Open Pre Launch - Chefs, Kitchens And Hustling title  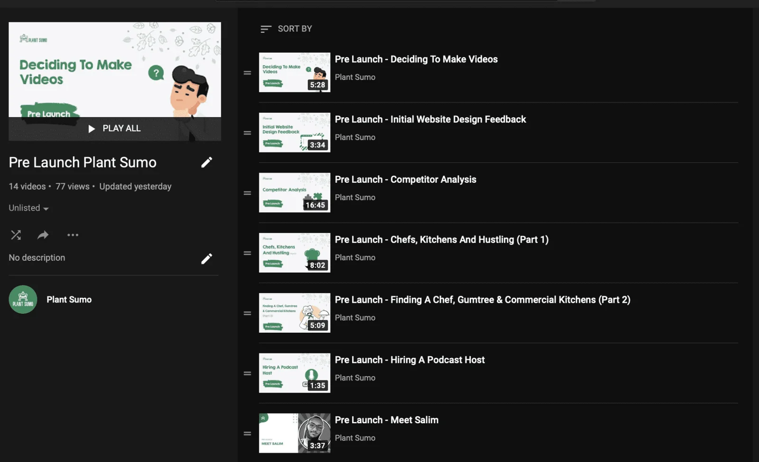pos(442,240)
